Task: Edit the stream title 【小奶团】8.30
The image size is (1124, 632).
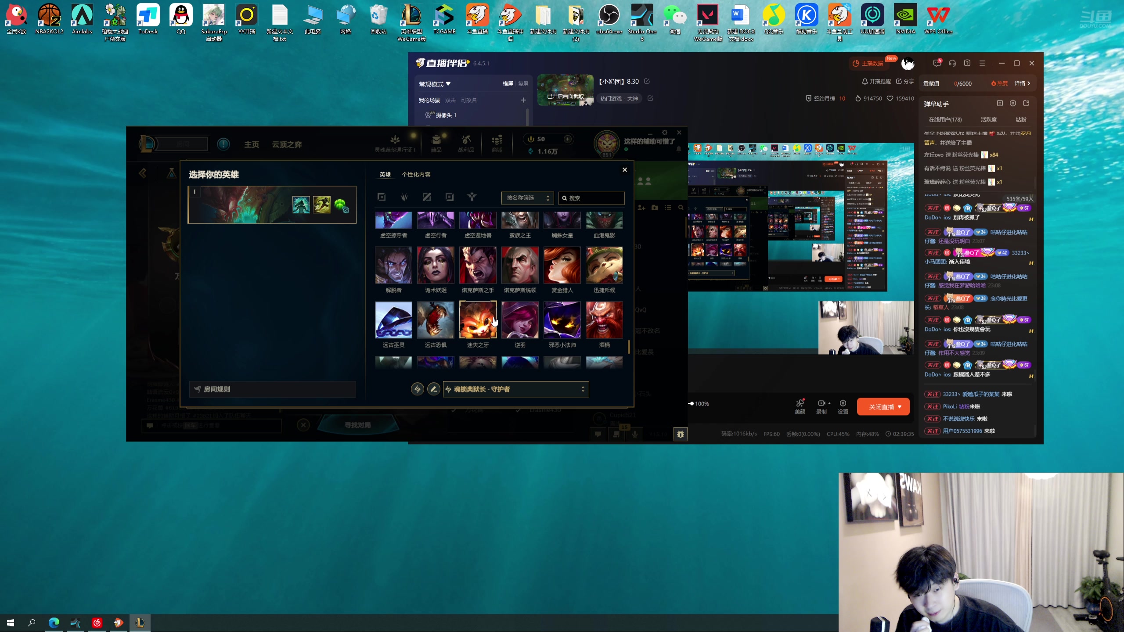Action: coord(647,81)
